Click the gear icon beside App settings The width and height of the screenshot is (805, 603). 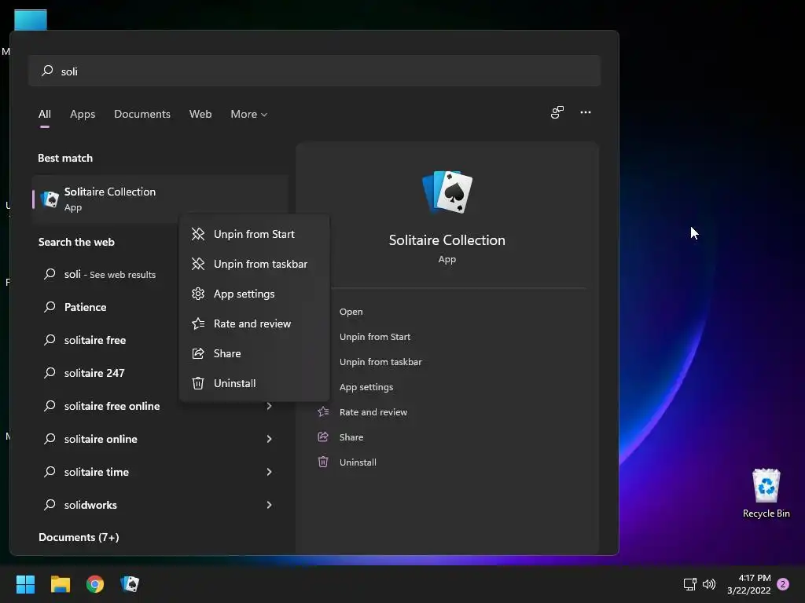click(x=198, y=294)
